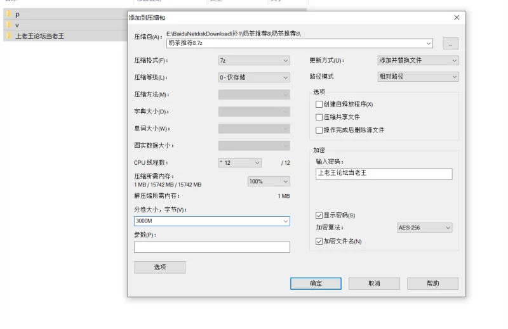Click disabled 单词大小 dropdown

click(x=254, y=129)
